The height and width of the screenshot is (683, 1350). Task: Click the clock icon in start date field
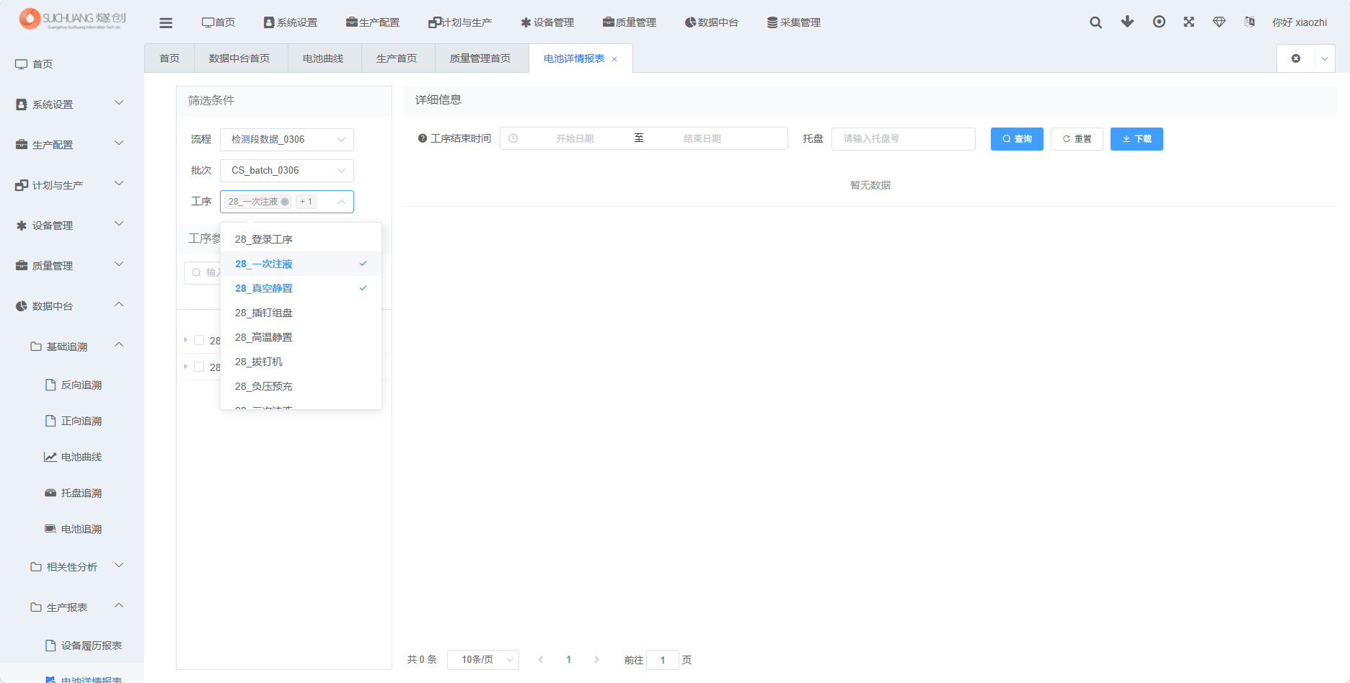513,138
